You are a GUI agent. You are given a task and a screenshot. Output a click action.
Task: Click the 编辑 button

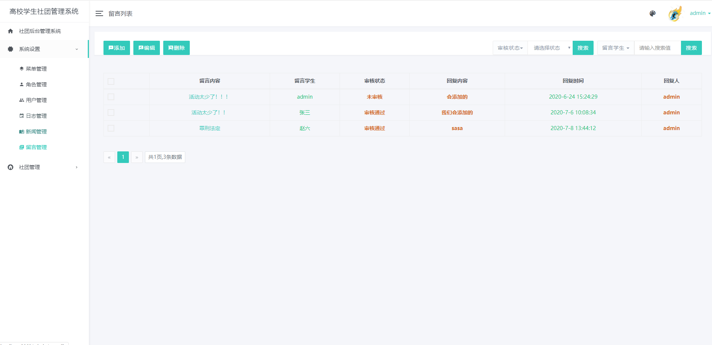(x=146, y=48)
